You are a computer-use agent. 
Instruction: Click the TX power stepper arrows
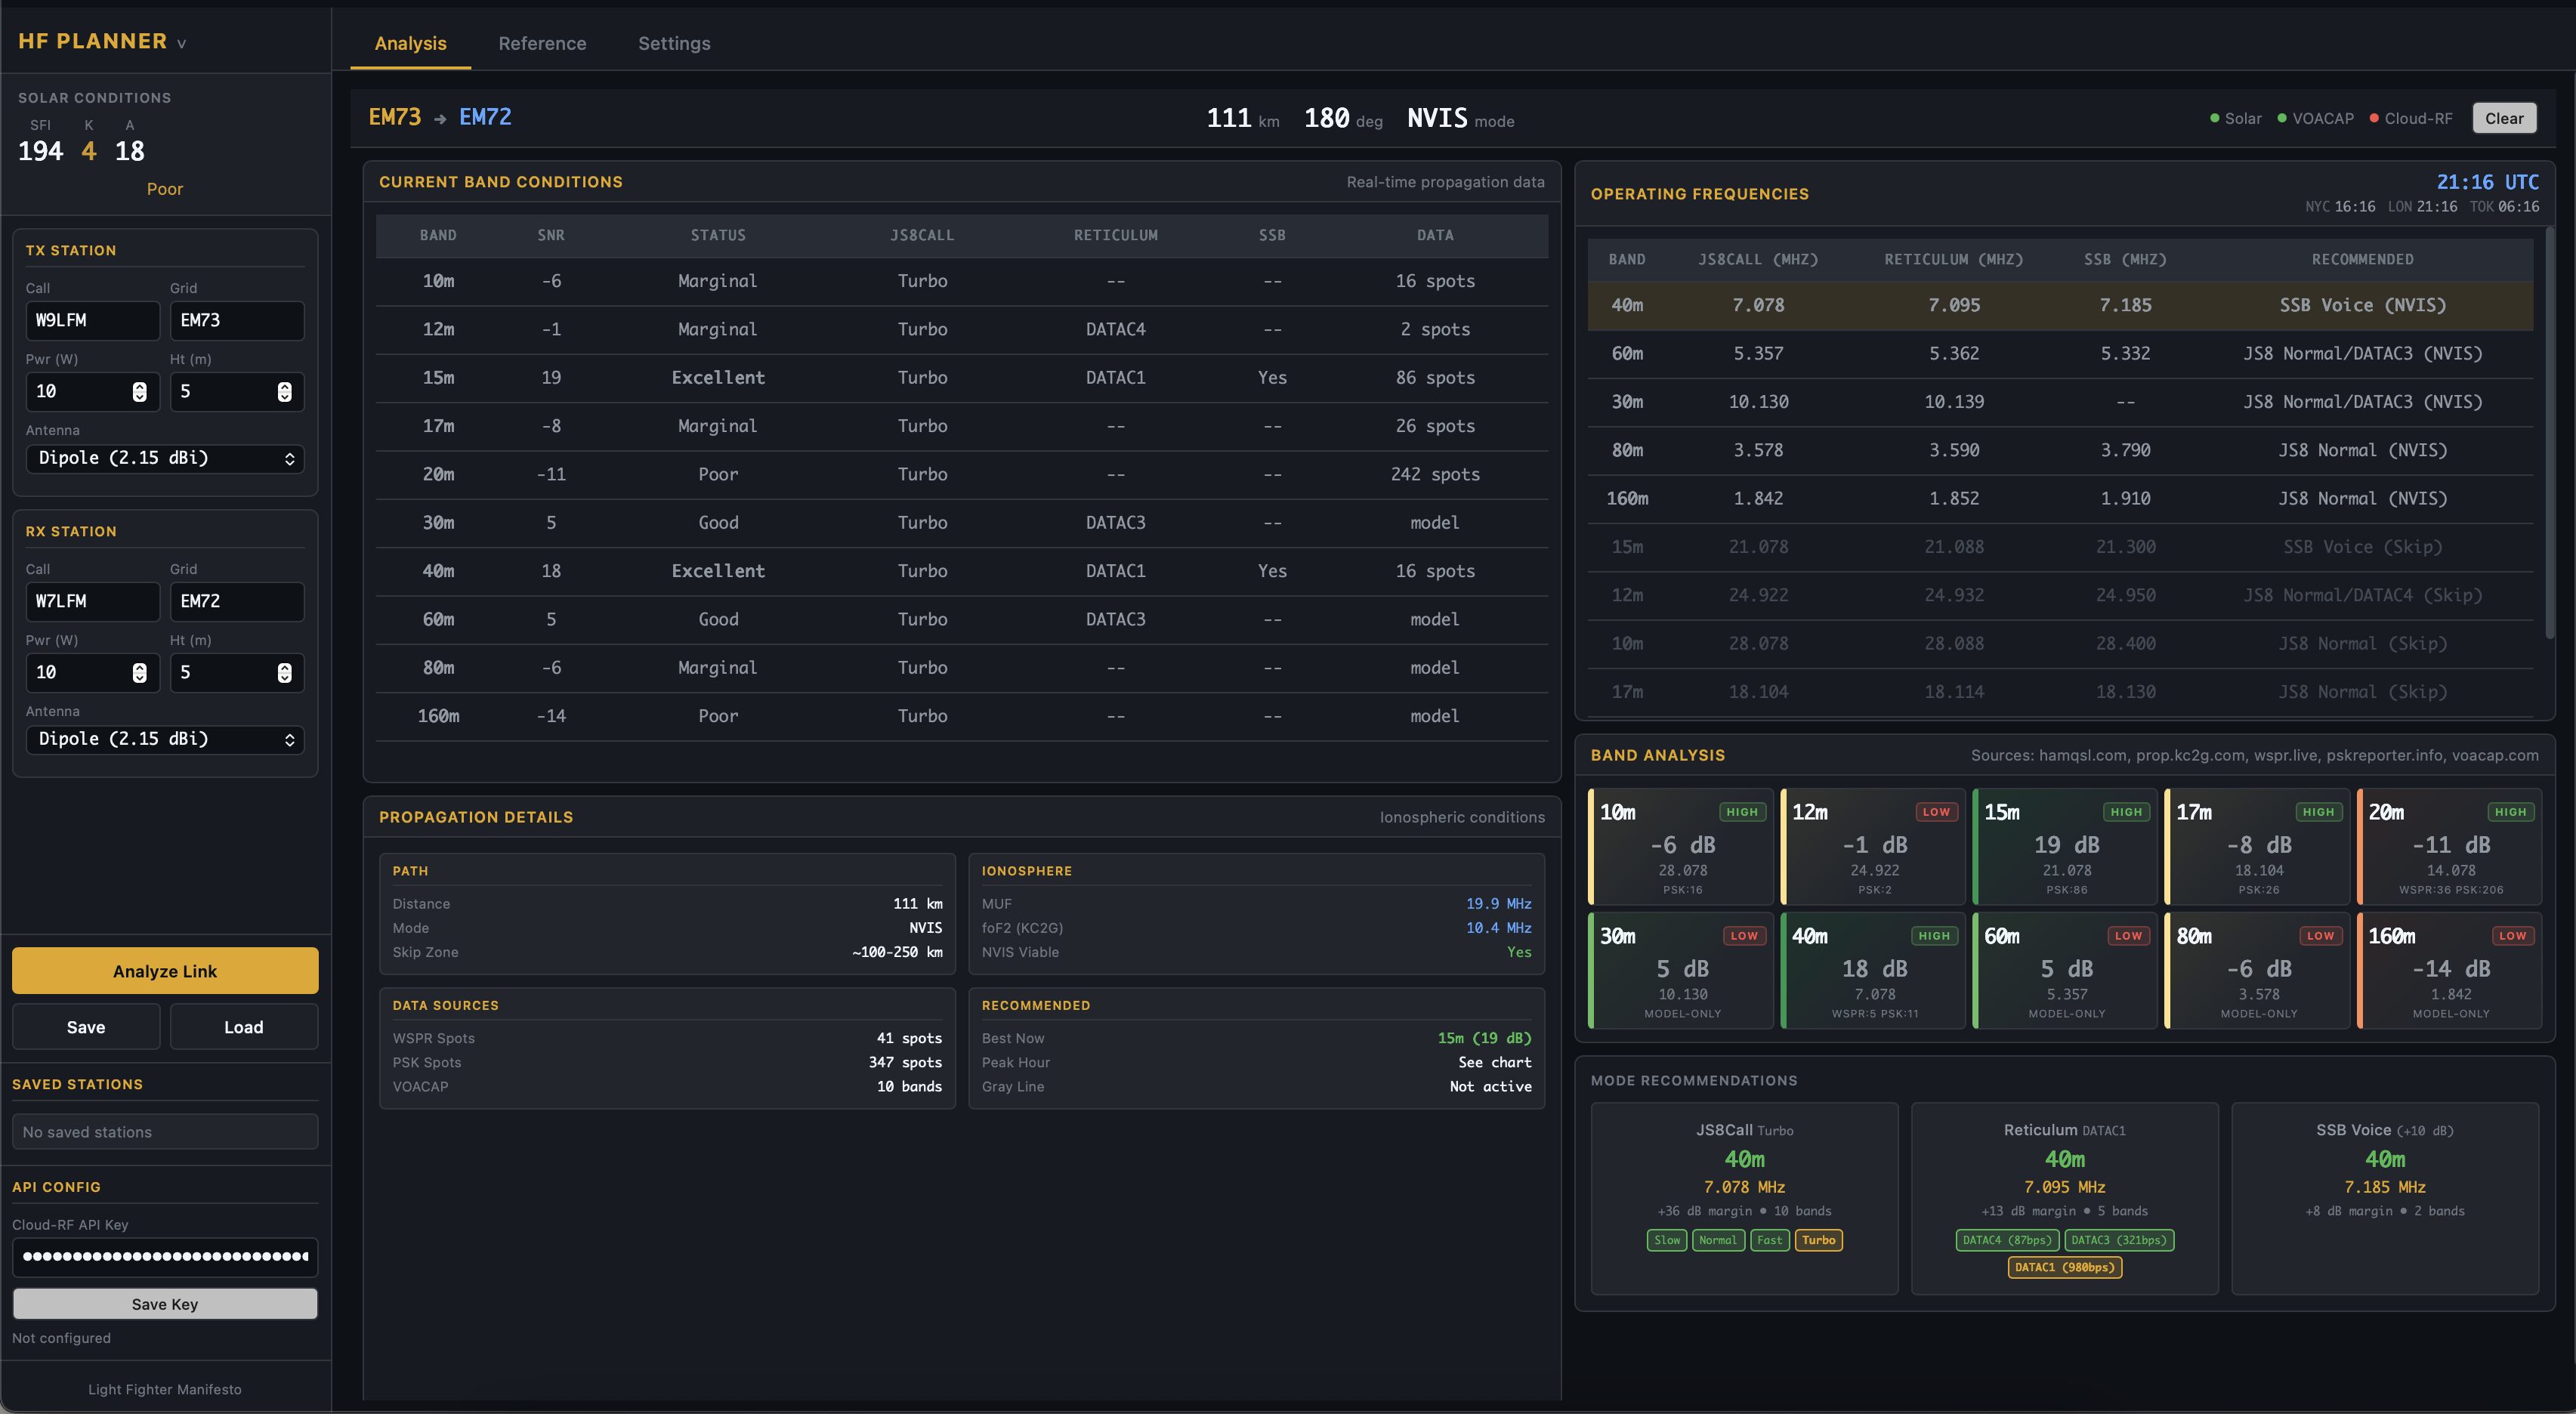(x=139, y=392)
